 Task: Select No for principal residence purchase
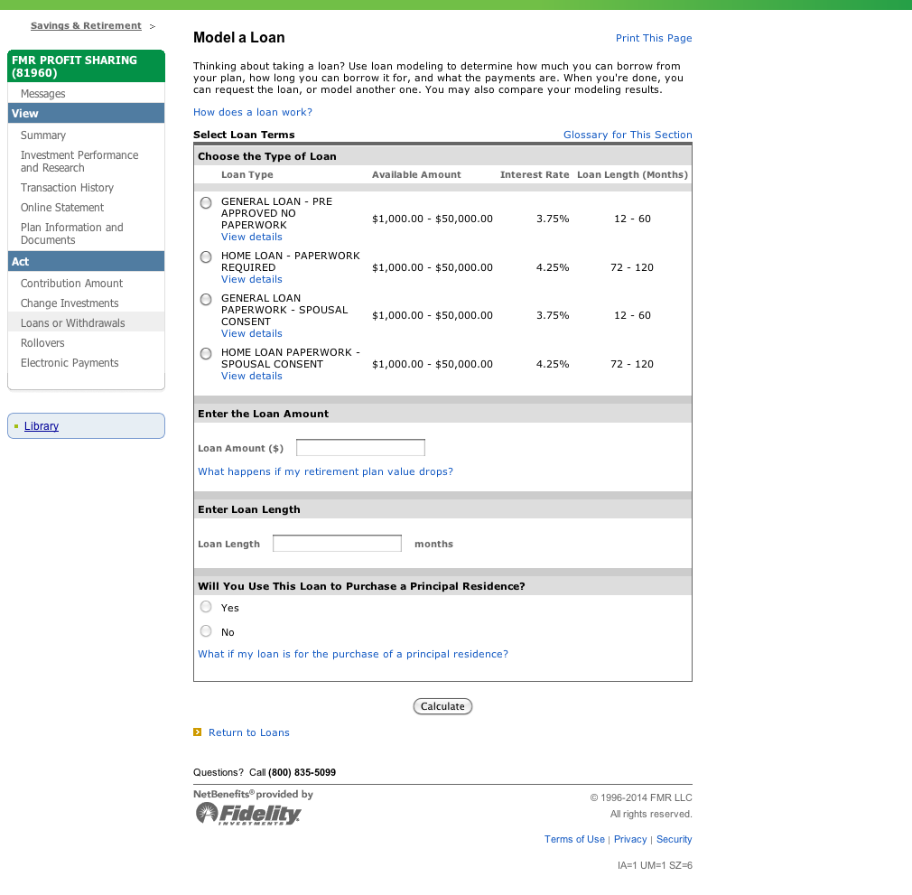point(206,631)
